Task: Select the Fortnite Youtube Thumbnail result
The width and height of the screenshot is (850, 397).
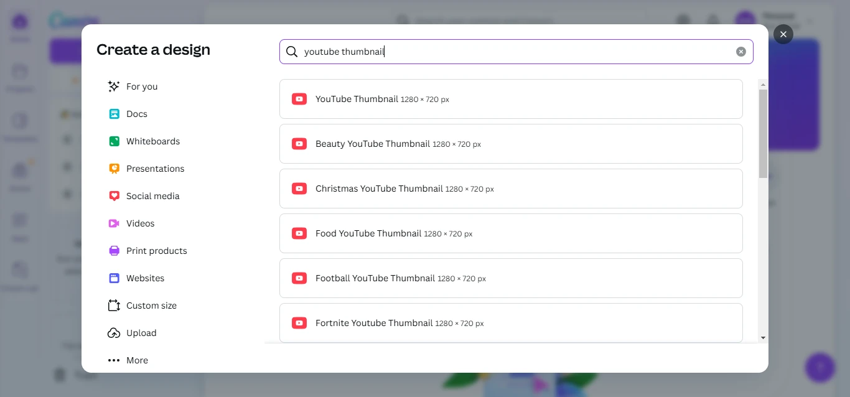Action: point(511,323)
